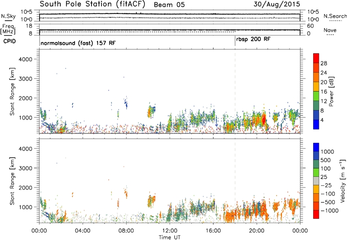The width and height of the screenshot is (347, 240).
Task: Click 'normalsound (fast) 157 RF' text
Action: pos(78,43)
